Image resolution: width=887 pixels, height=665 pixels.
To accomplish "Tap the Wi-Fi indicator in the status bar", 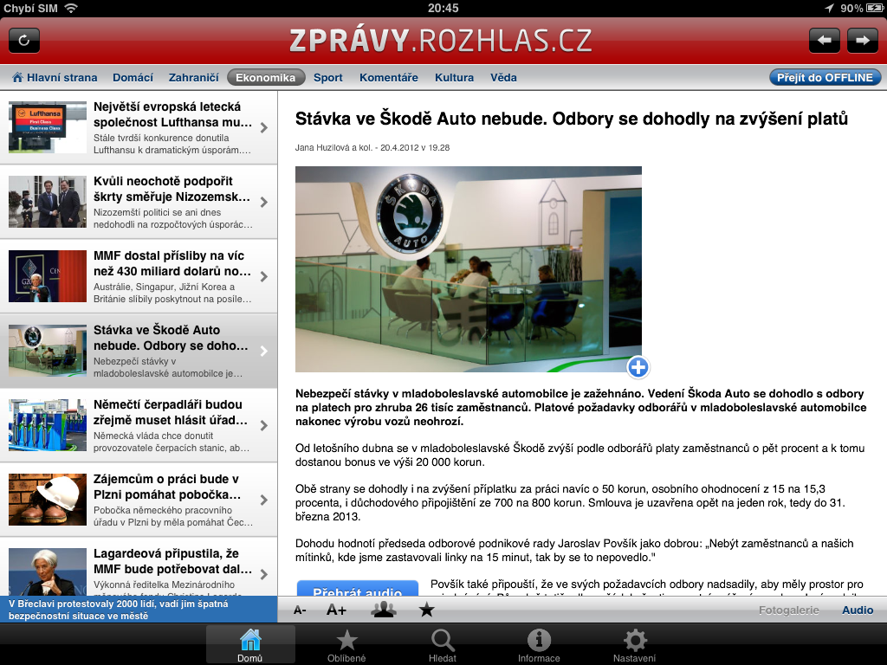I will 71,8.
